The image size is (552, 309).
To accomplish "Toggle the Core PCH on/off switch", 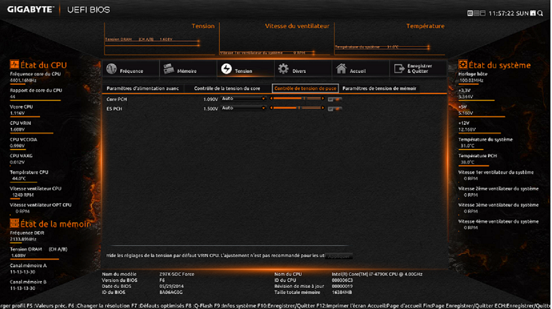I will pyautogui.click(x=335, y=99).
